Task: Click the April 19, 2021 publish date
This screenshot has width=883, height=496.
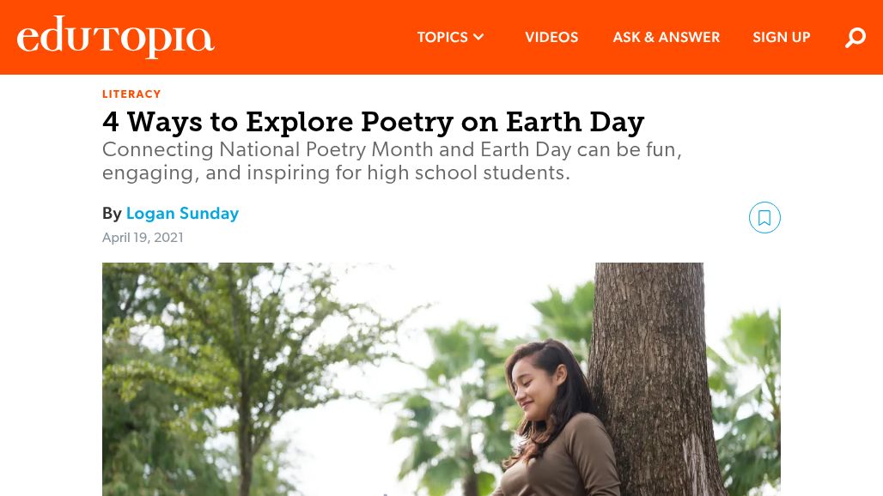Action: click(x=143, y=238)
